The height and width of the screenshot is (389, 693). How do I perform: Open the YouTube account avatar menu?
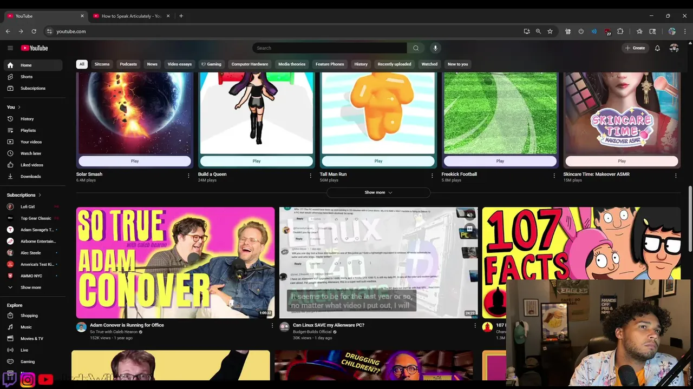click(674, 48)
